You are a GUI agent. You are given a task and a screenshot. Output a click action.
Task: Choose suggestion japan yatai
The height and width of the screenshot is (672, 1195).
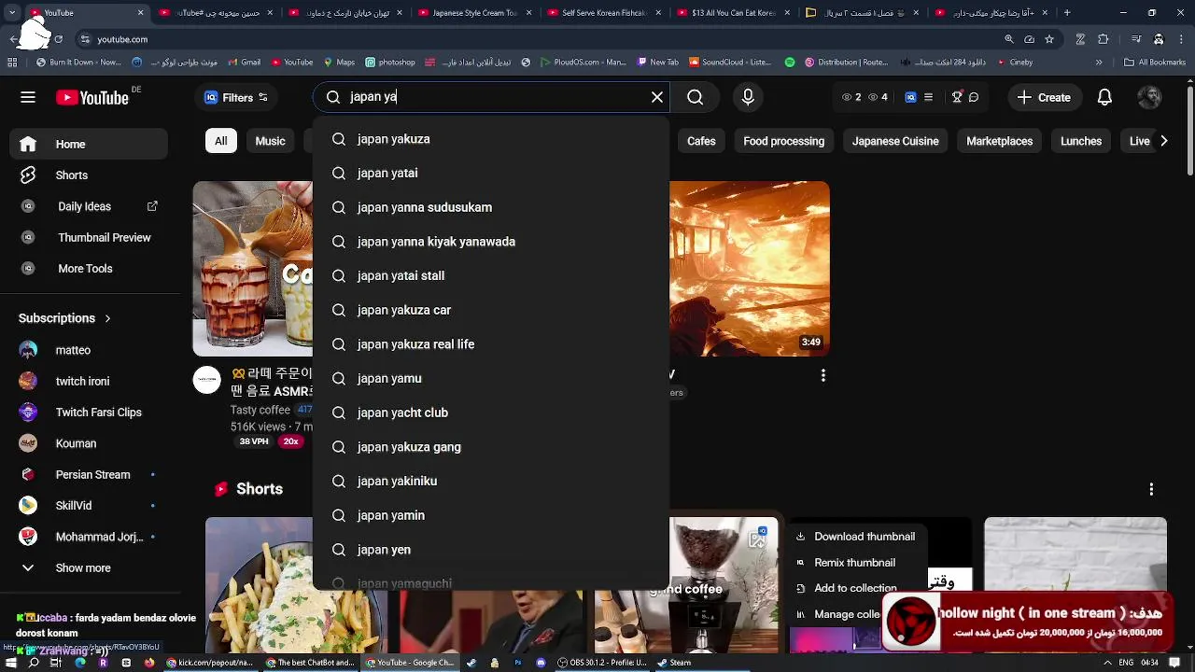491,173
